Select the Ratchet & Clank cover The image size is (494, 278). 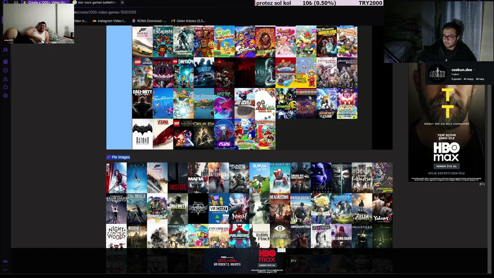(326, 103)
